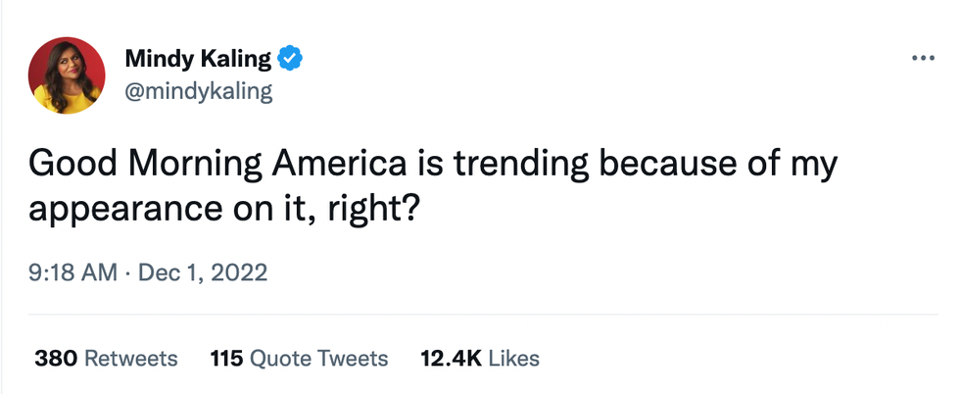Viewport: 960px width, 394px height.
Task: Click the word right? ending the tweet
Action: 379,208
